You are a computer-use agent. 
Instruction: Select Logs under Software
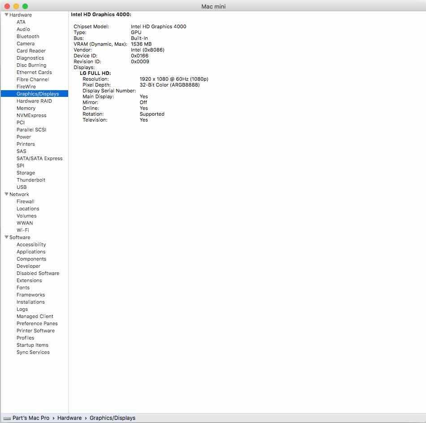(x=22, y=310)
